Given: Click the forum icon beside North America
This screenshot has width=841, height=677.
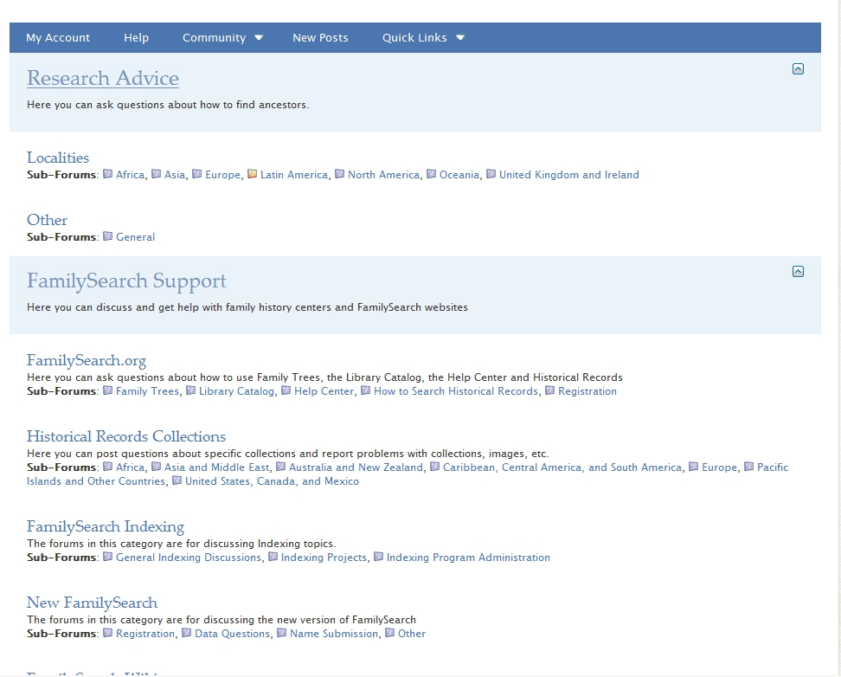Looking at the screenshot, I should [x=339, y=174].
